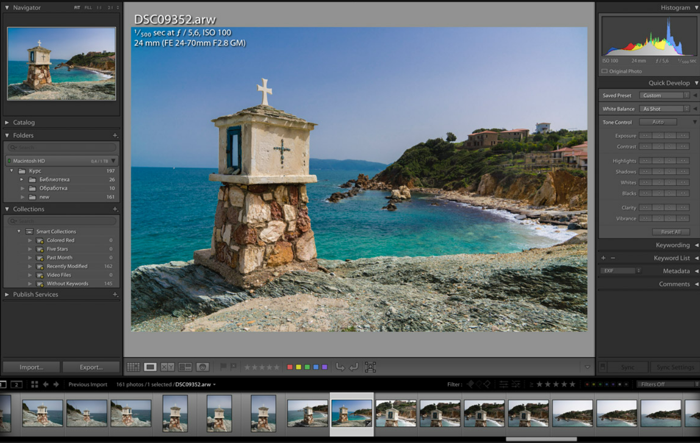Screen dimensions: 700x443
Task: Open the toolbar content options arrow
Action: pos(588,367)
